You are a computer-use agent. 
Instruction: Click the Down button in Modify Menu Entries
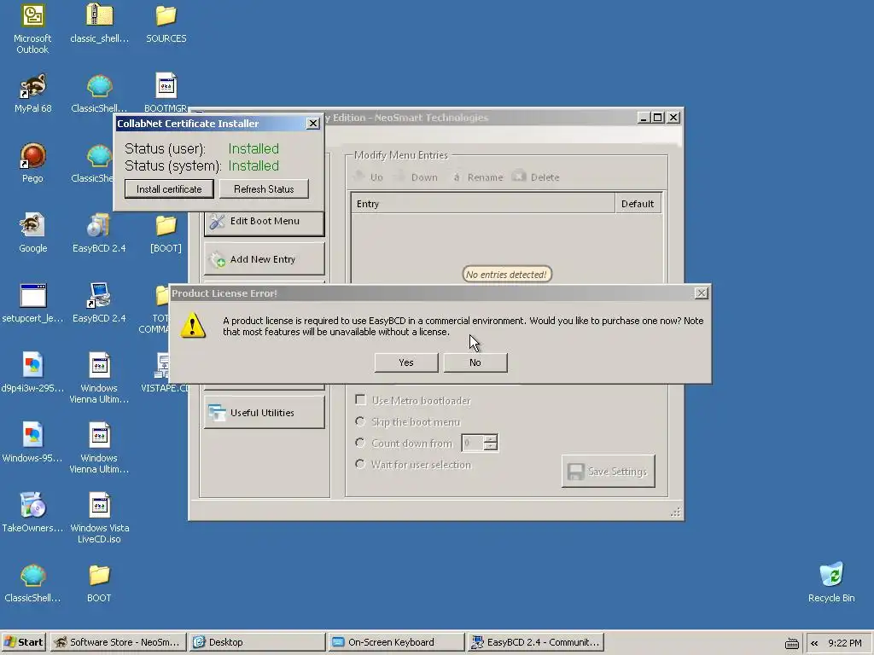(417, 177)
